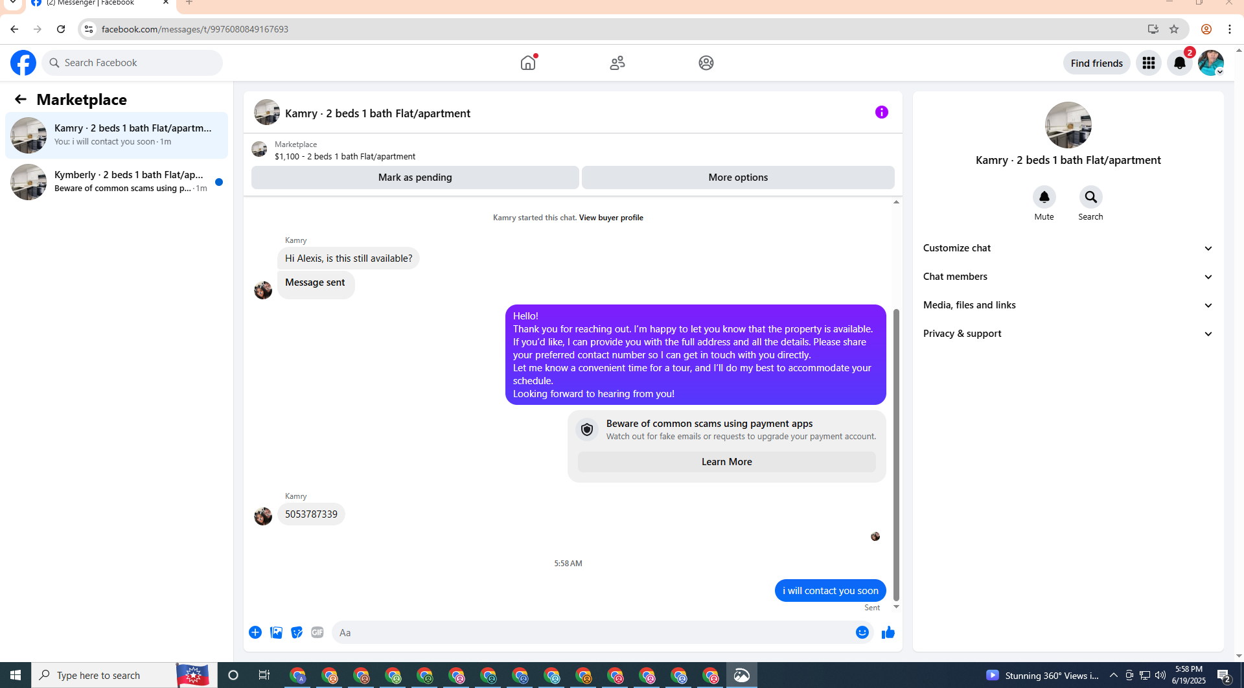
Task: Open More options for listing
Action: (738, 178)
